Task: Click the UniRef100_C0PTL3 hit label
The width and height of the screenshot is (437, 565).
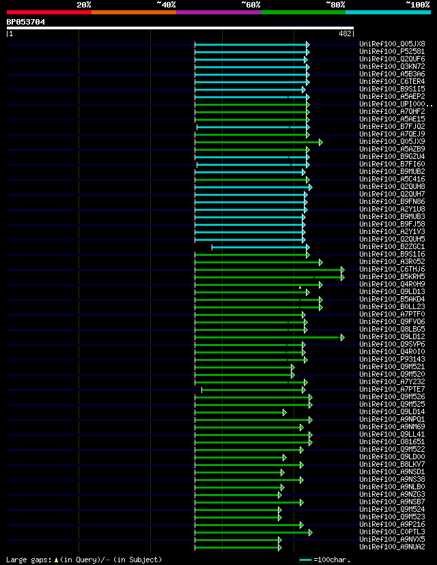Action: coord(392,532)
